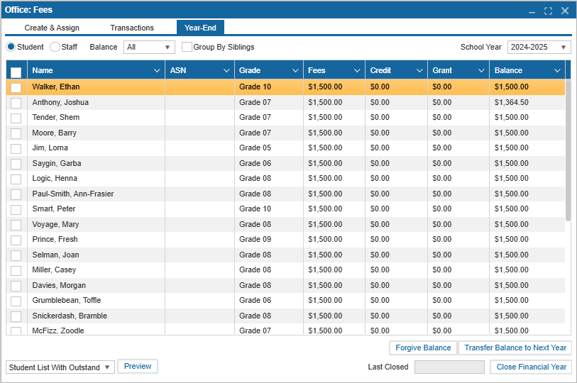Viewport: 577px width, 383px height.
Task: Open the Balance column menu chevron
Action: [x=557, y=71]
